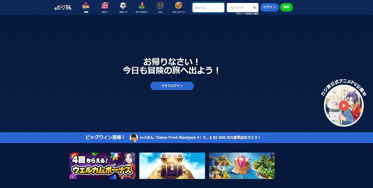Click the 今すぐログイン button
Viewport: 373px width, 188px height.
(x=172, y=86)
